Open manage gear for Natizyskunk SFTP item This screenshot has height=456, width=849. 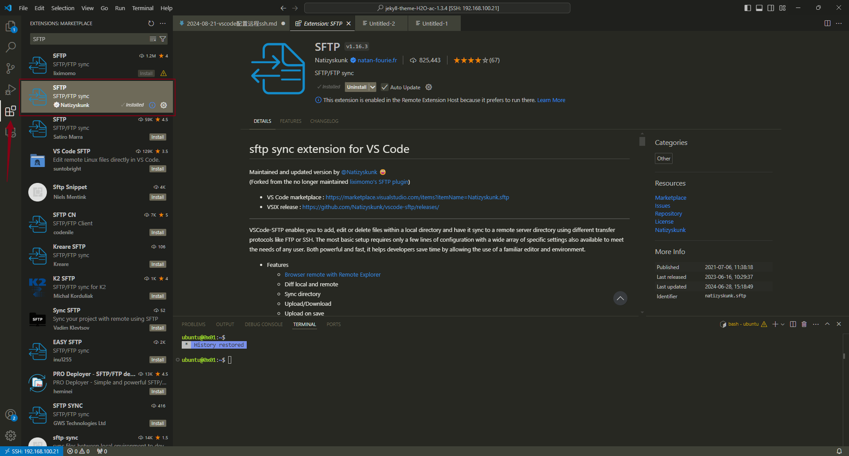pos(164,105)
